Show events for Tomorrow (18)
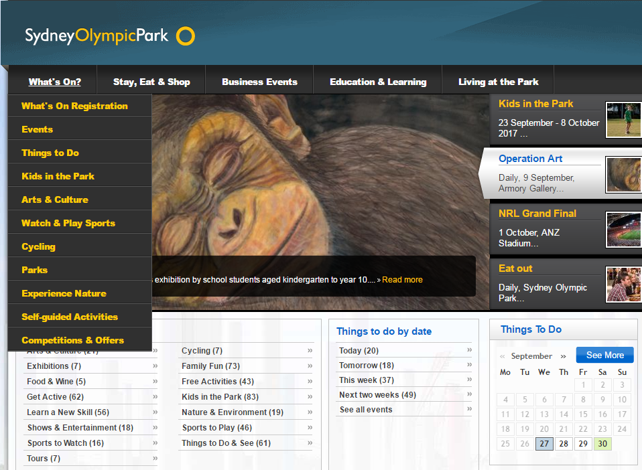The width and height of the screenshot is (642, 470). tap(367, 366)
